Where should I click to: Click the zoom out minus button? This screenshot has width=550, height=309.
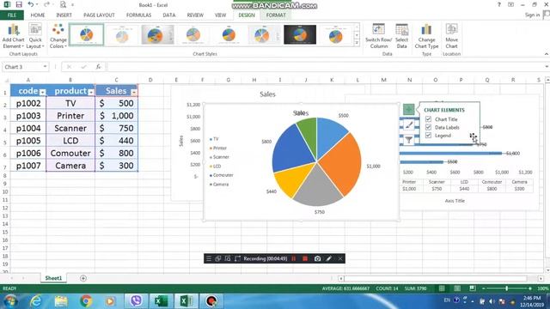484,288
